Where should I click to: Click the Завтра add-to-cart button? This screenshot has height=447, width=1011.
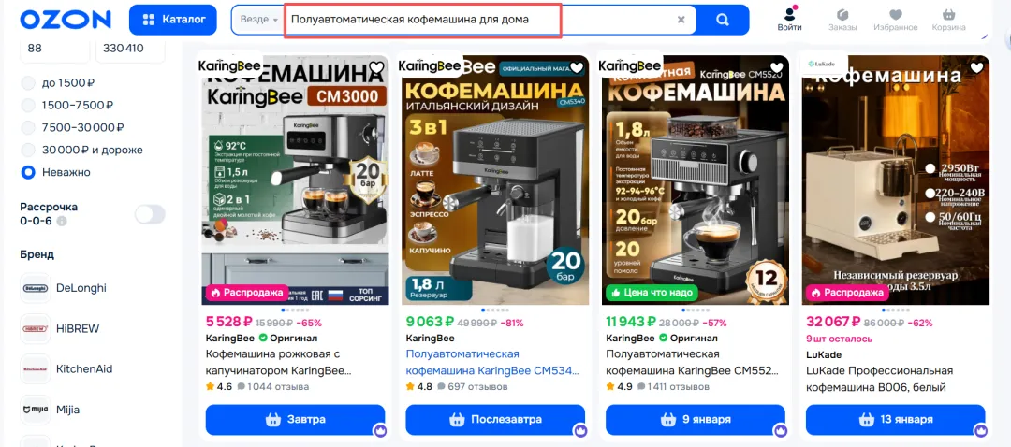(295, 419)
